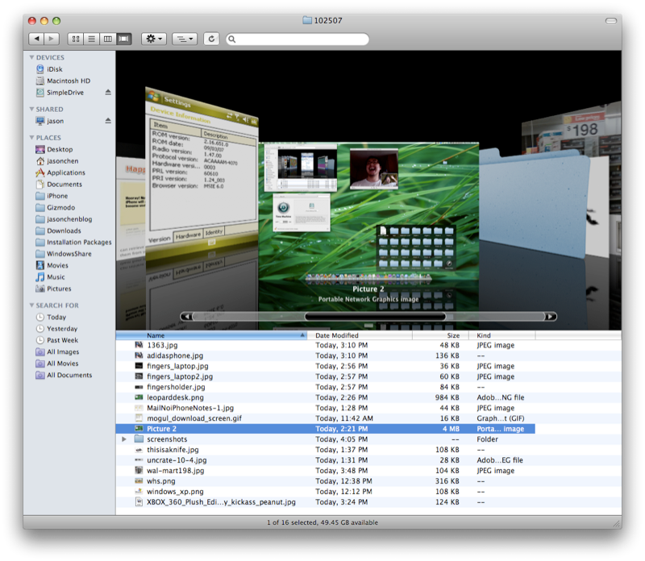645x561 pixels.
Task: Select windows_xp.png in list
Action: [x=368, y=492]
